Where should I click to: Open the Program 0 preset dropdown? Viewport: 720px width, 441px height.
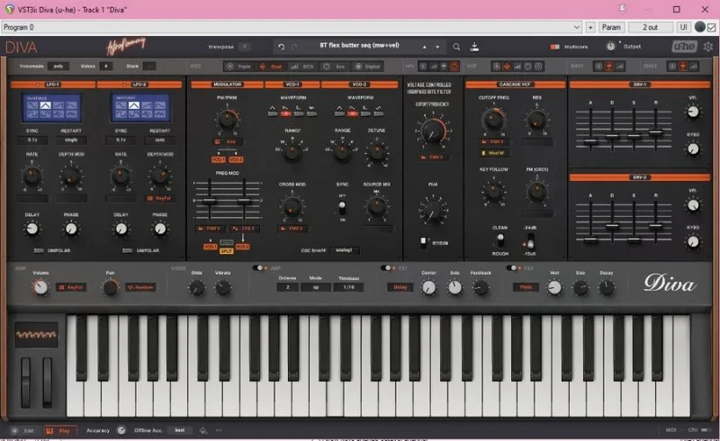pos(292,27)
